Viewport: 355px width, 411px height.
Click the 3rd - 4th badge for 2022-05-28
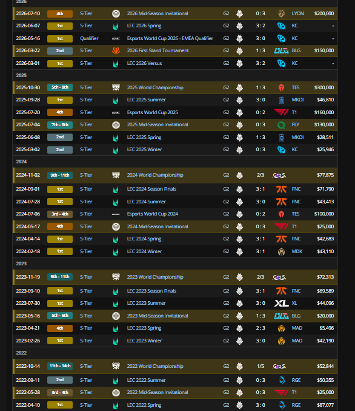60,392
